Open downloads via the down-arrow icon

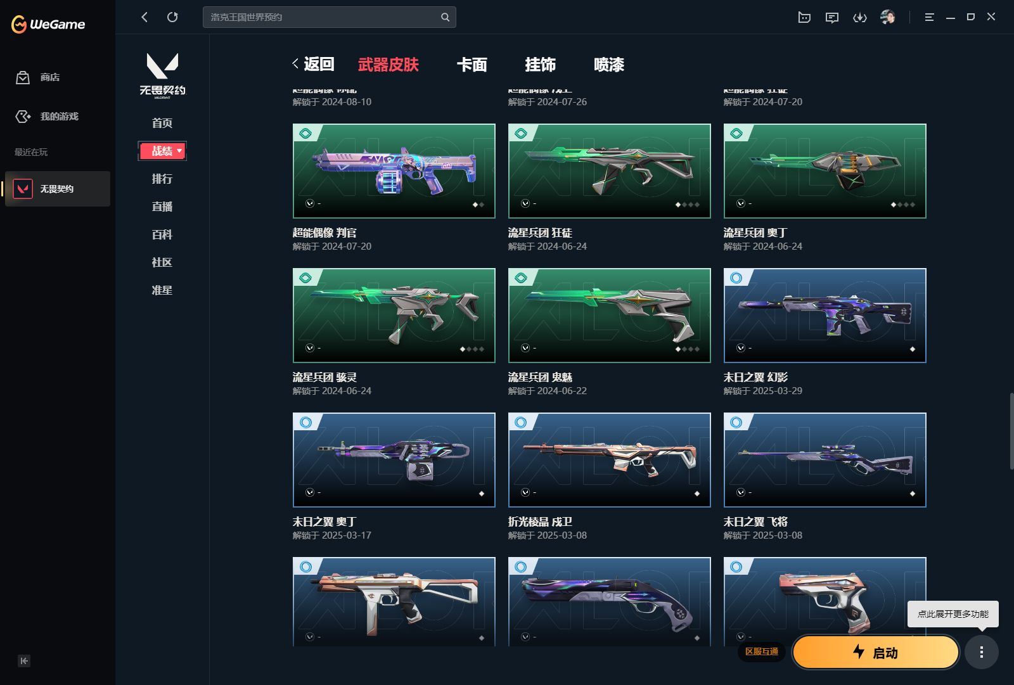click(x=860, y=17)
